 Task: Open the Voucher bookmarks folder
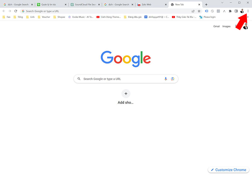44,17
